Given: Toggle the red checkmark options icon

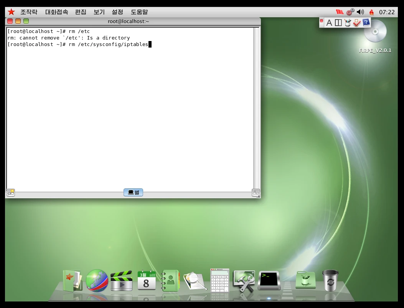Looking at the screenshot, I should [357, 23].
